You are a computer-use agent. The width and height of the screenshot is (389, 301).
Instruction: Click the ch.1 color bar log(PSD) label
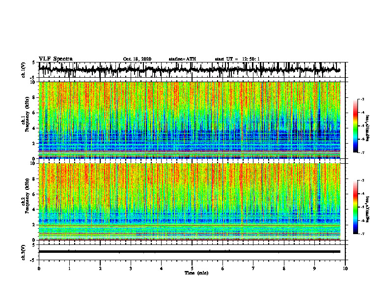click(x=367, y=128)
